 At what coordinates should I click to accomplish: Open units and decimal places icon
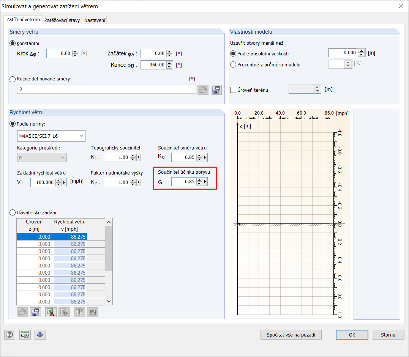(x=25, y=335)
